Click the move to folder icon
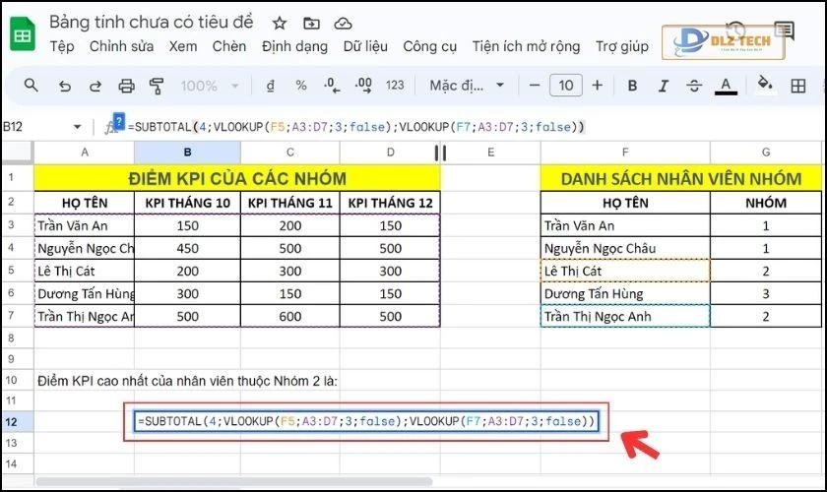The height and width of the screenshot is (492, 827). tap(311, 23)
